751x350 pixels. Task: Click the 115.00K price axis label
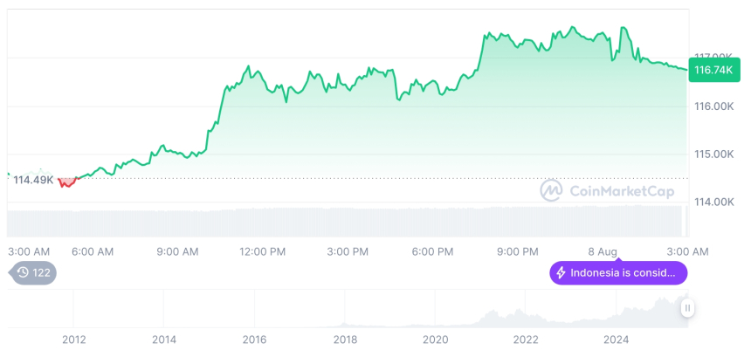[713, 154]
